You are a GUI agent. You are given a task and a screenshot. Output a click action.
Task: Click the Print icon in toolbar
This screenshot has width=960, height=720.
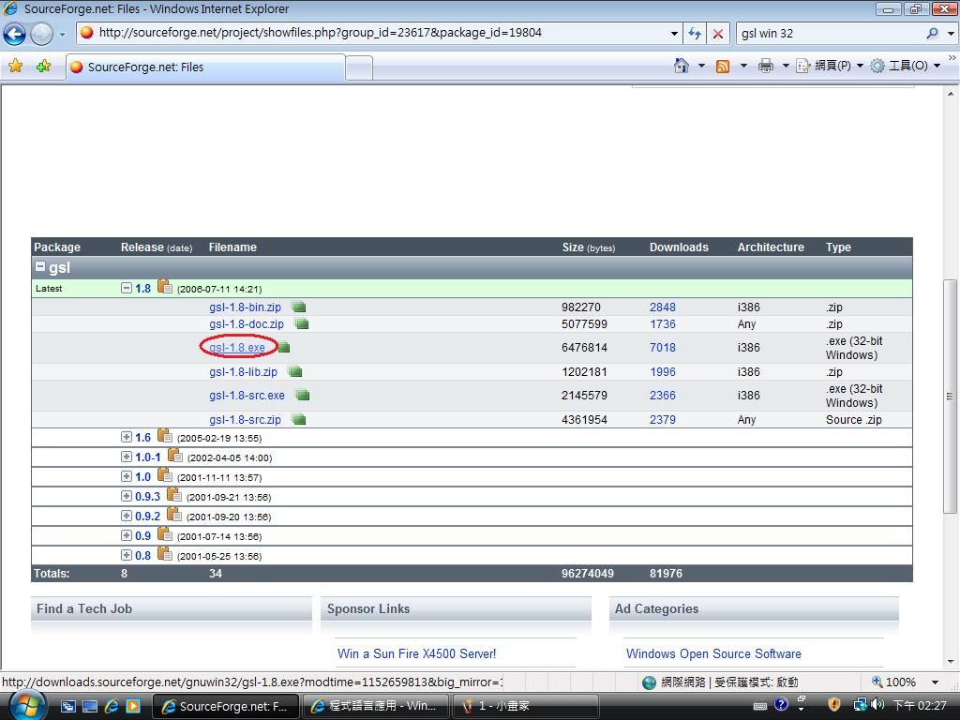pyautogui.click(x=765, y=66)
